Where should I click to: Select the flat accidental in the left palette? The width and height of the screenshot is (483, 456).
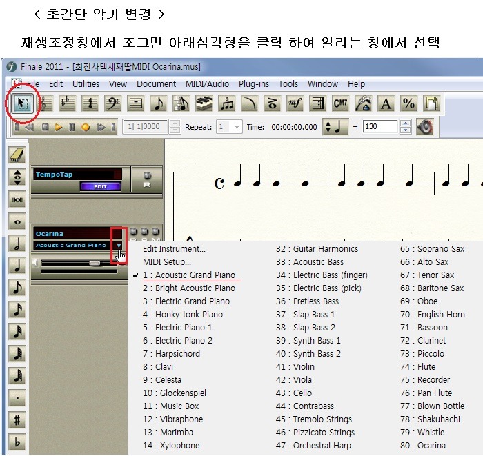(x=17, y=442)
